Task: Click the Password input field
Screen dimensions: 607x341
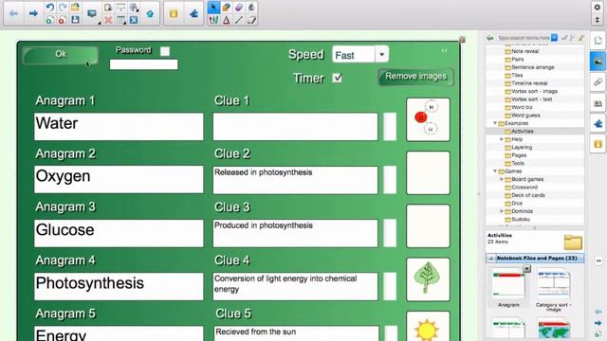Action: [143, 64]
